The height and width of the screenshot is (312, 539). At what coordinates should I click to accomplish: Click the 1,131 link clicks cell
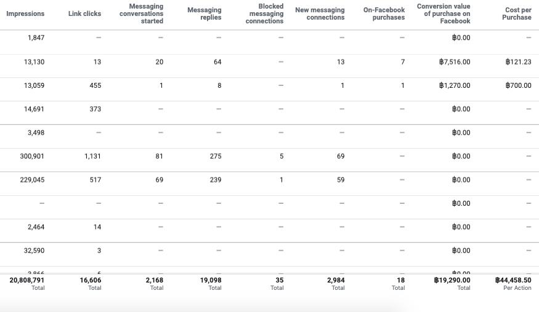point(92,157)
